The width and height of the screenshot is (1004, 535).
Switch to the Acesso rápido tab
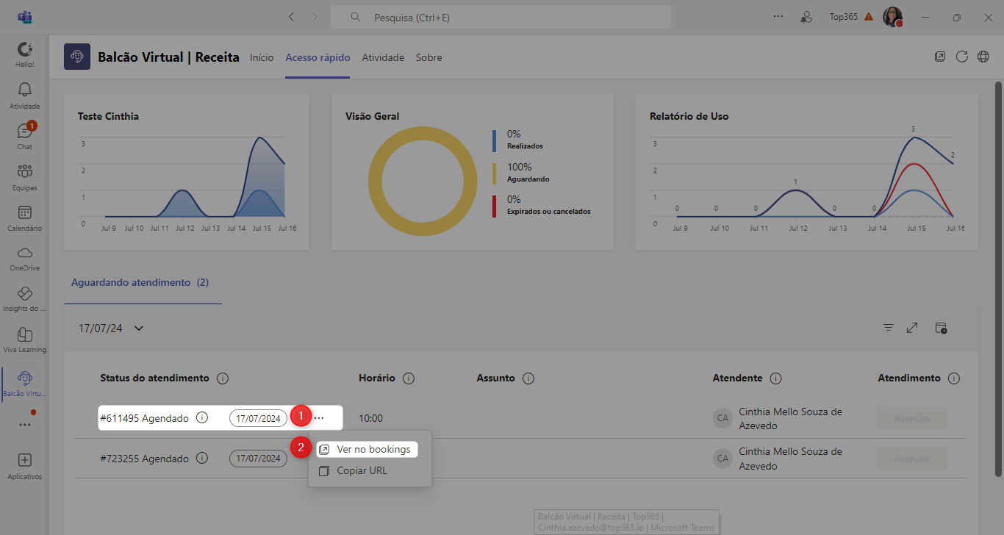(x=318, y=57)
